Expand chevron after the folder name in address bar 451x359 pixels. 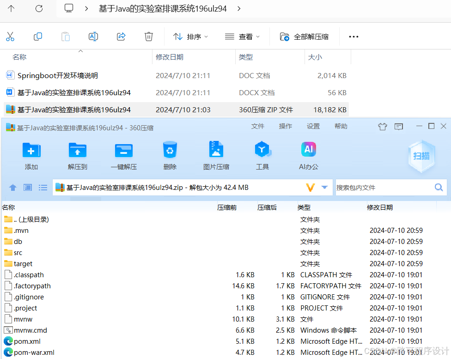coord(239,9)
